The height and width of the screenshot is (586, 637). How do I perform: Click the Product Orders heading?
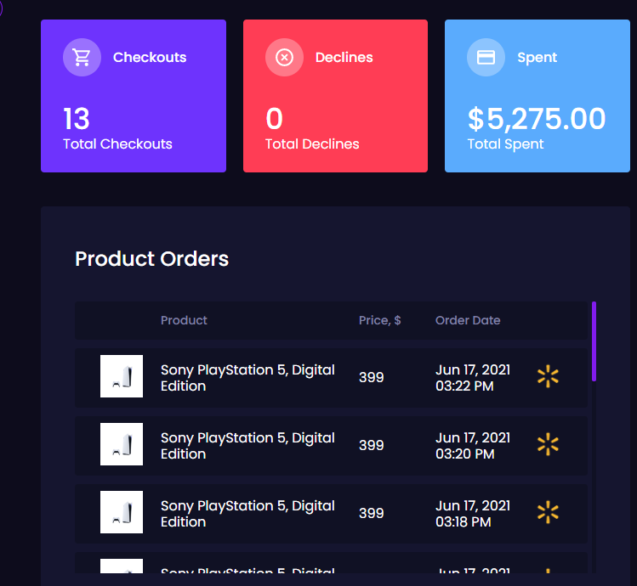click(152, 259)
